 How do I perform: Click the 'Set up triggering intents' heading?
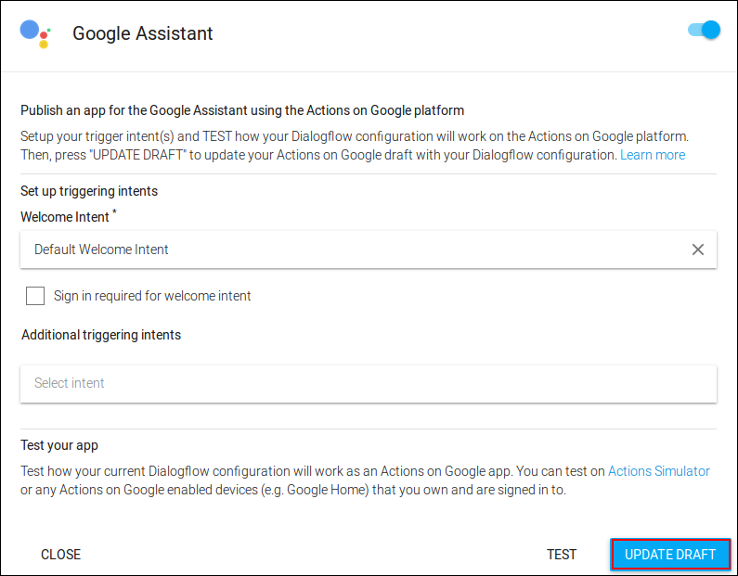89,191
